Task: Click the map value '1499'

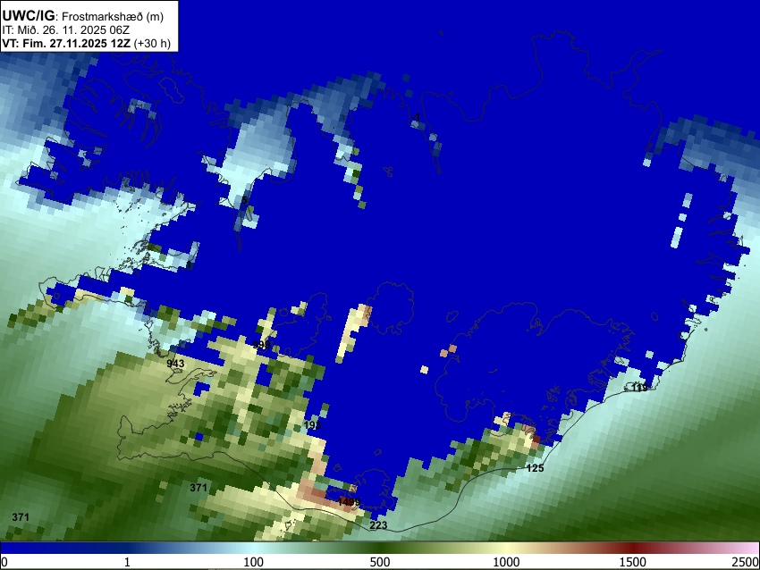Action: pyautogui.click(x=349, y=502)
